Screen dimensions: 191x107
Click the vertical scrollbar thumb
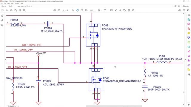184,92
